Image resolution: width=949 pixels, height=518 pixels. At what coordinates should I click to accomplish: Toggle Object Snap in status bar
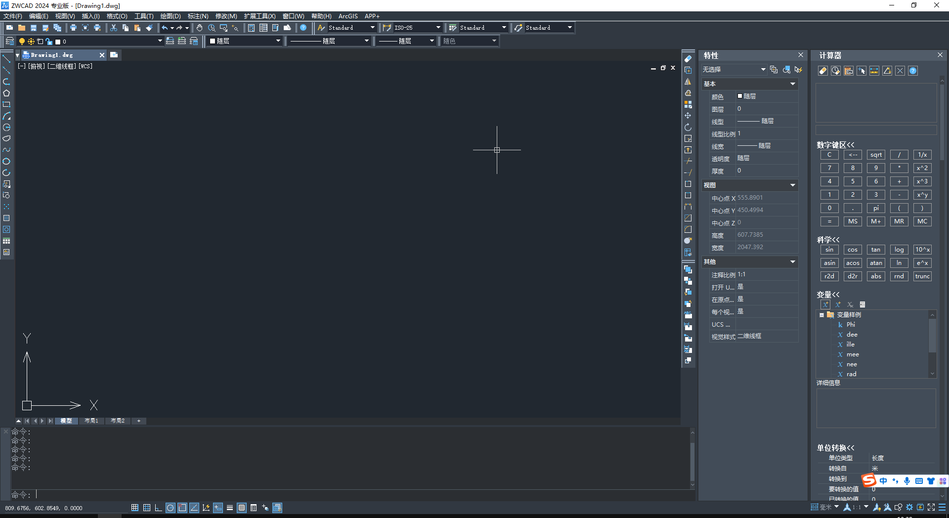pos(182,508)
